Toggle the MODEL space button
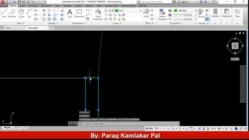This screenshot has height=140, width=249. point(149,129)
